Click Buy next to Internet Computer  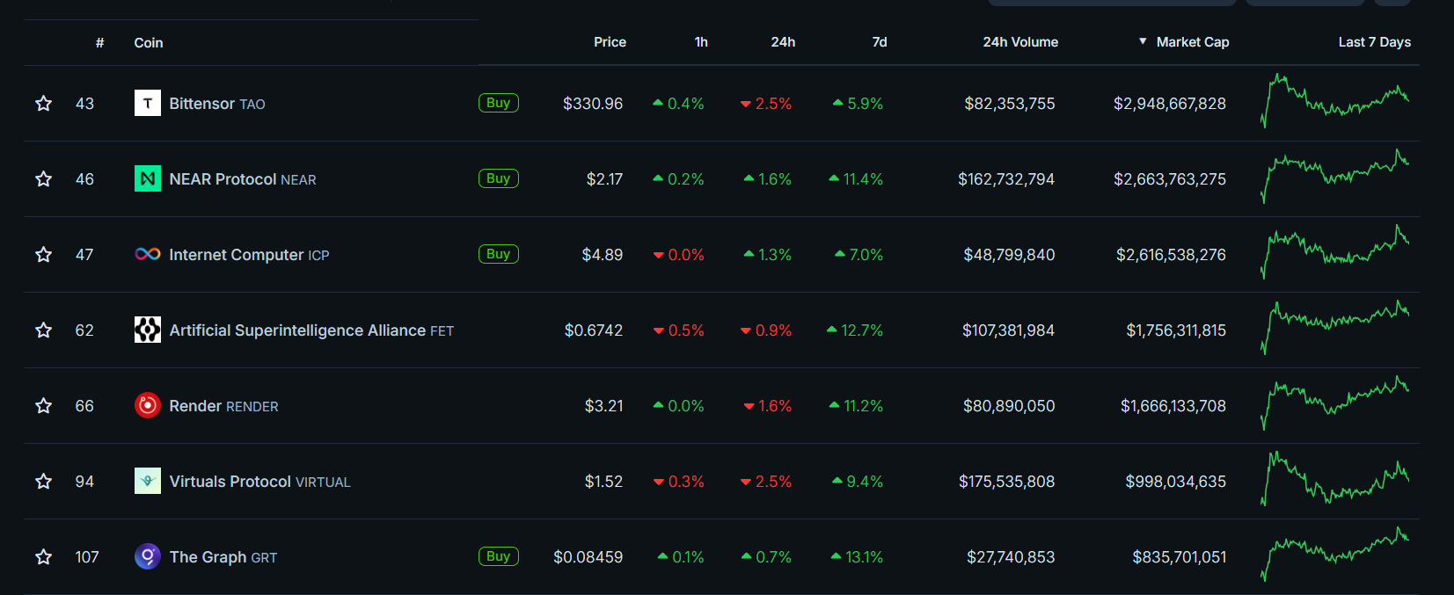coord(499,254)
